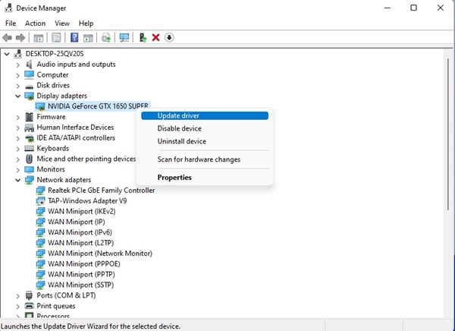
Task: Open the Action menu
Action: point(35,24)
